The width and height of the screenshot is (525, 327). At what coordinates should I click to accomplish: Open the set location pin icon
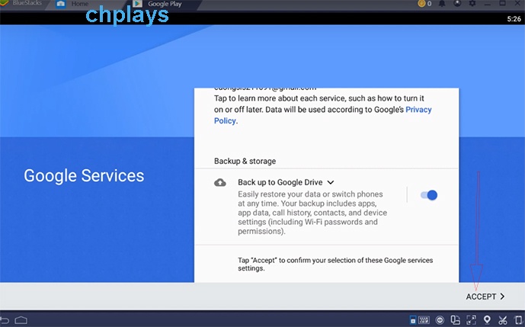coord(487,319)
